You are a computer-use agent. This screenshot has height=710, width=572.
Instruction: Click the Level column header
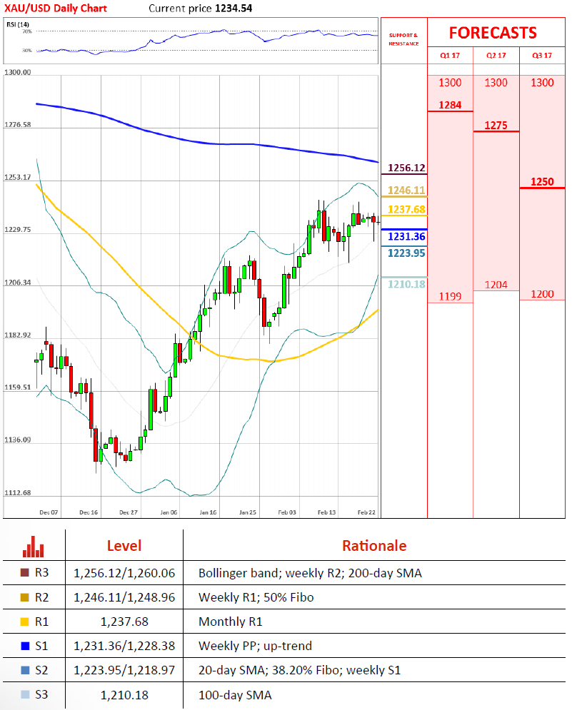(x=124, y=546)
